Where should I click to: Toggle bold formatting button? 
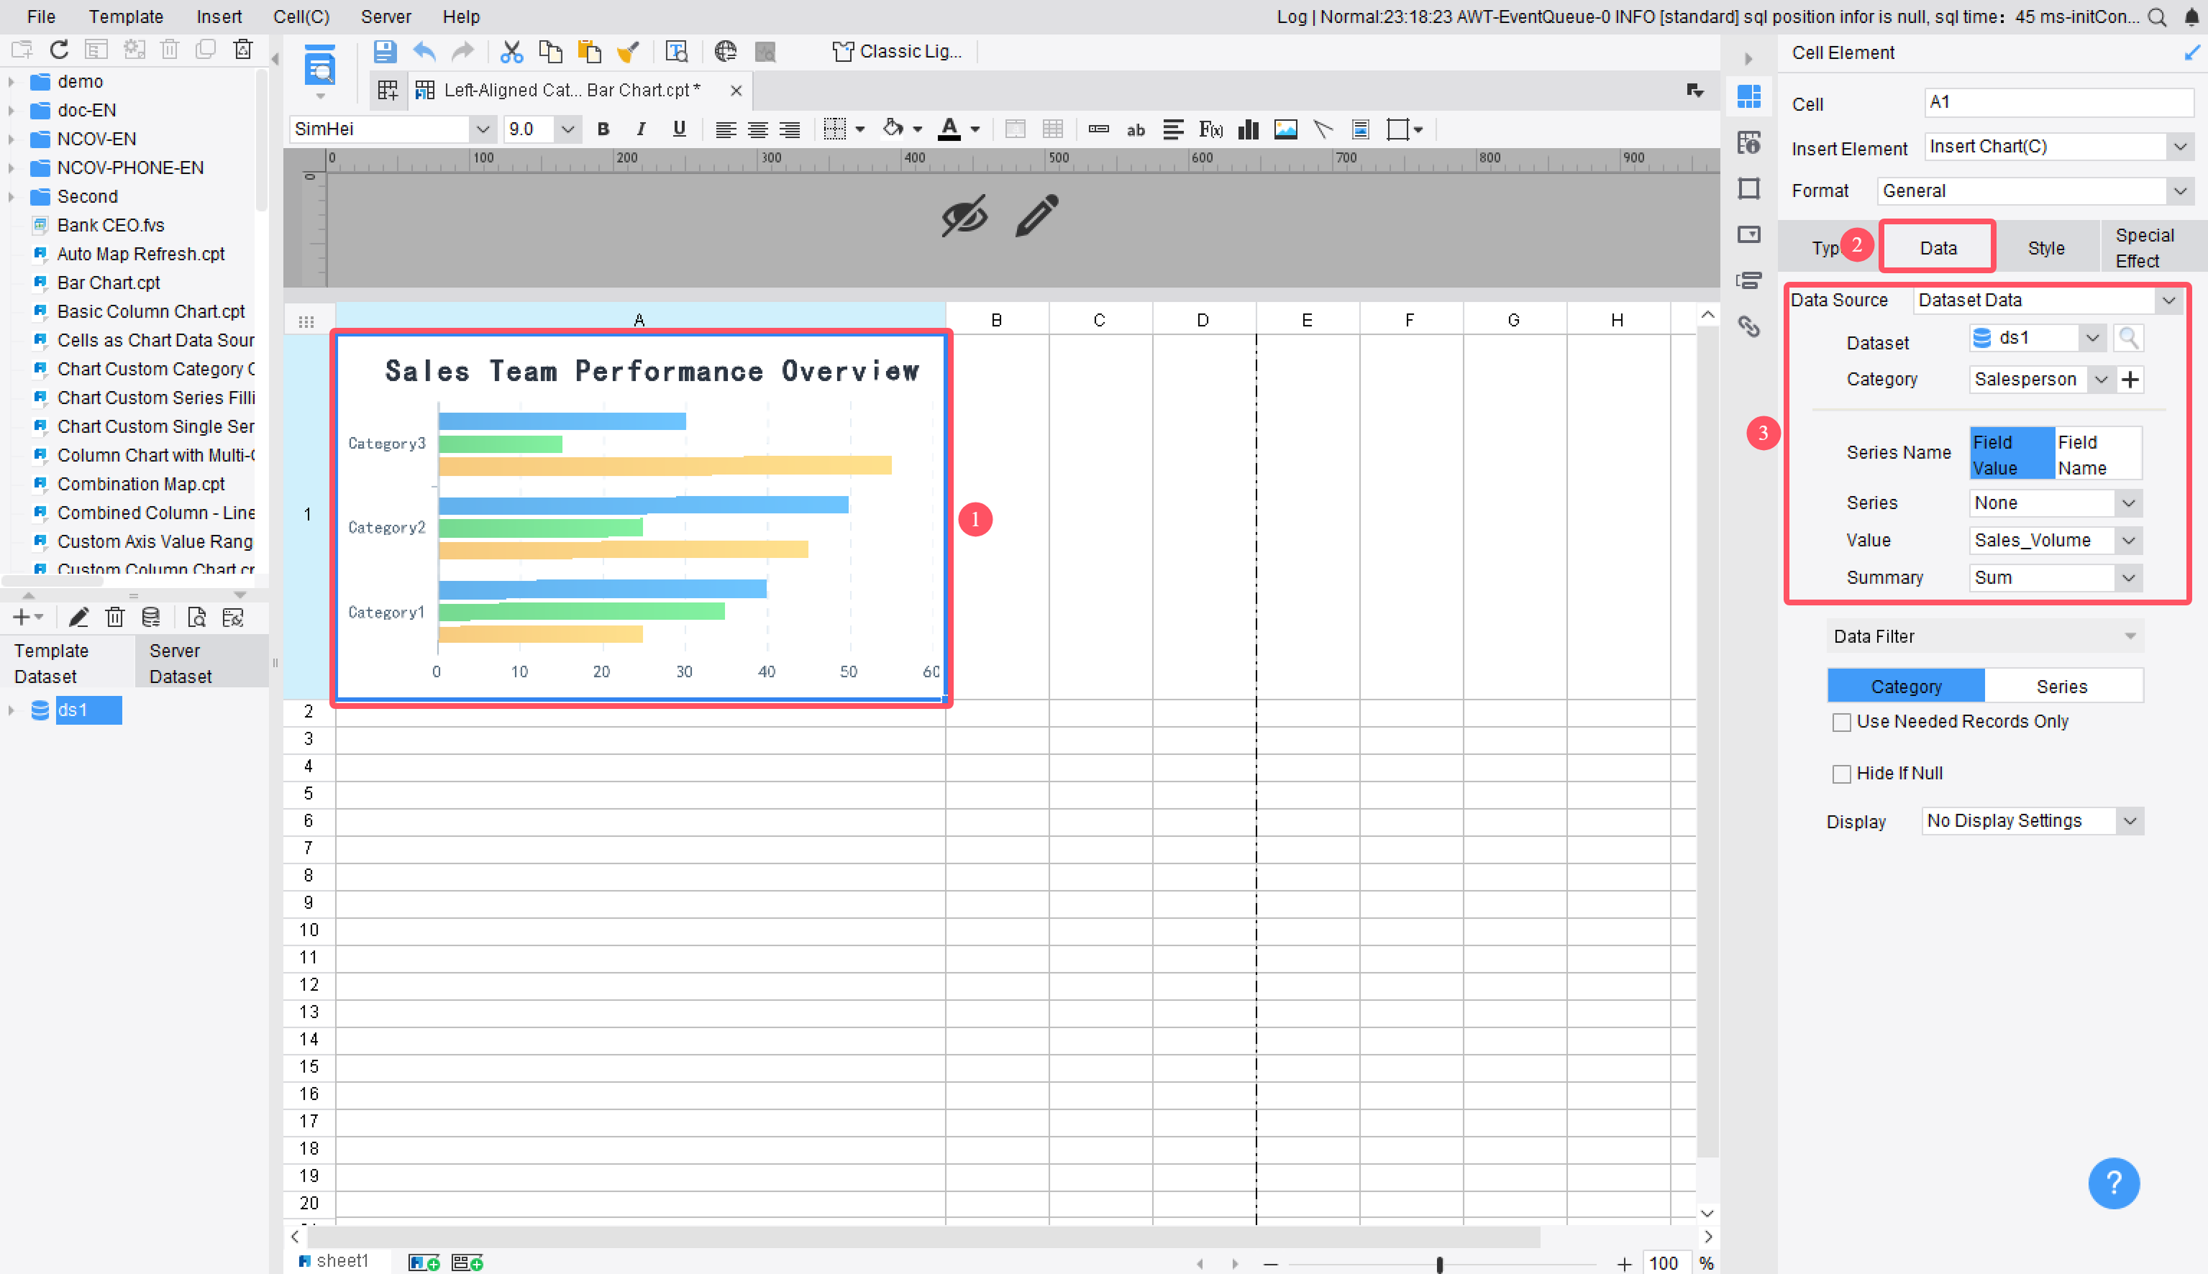pyautogui.click(x=603, y=129)
